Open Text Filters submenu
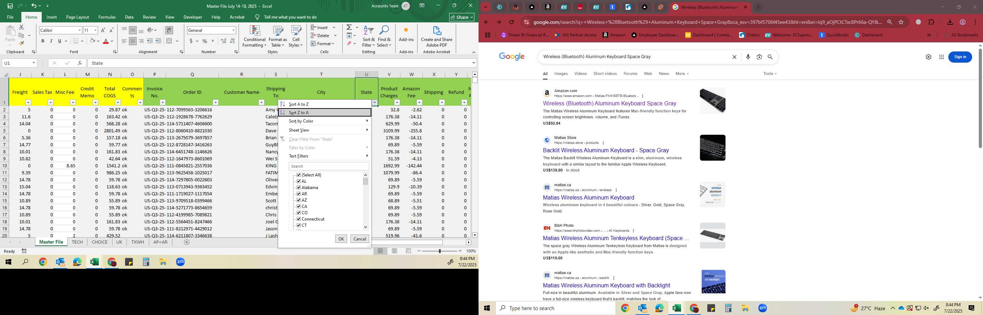Screen dimensions: 983x315 pos(325,156)
